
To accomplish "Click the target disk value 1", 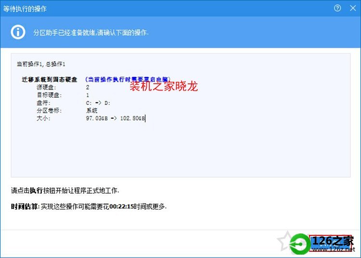I will click(x=88, y=95).
